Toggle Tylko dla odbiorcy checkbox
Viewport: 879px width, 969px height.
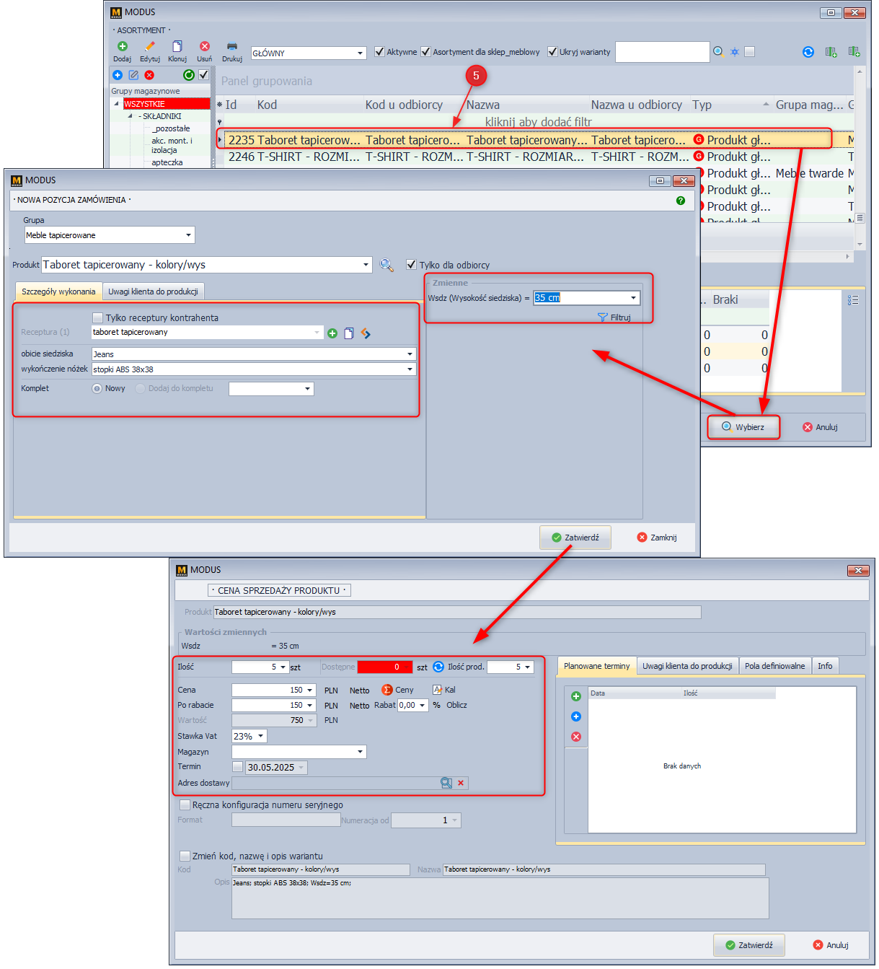(411, 265)
